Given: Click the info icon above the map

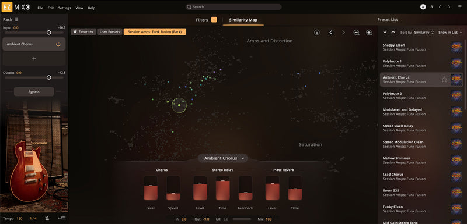Looking at the screenshot, I should 317,33.
